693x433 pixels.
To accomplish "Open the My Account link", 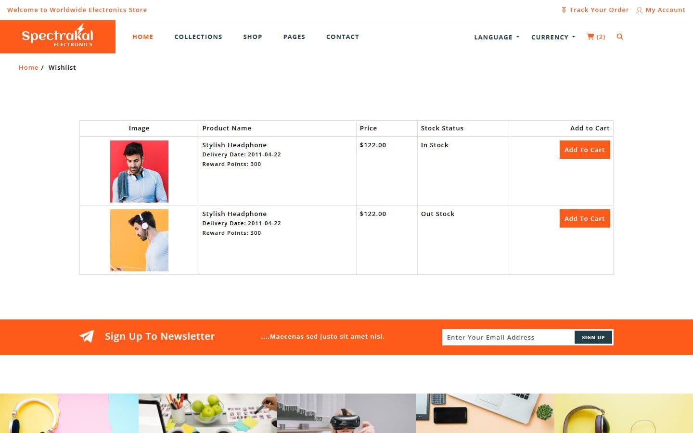I will tap(665, 10).
